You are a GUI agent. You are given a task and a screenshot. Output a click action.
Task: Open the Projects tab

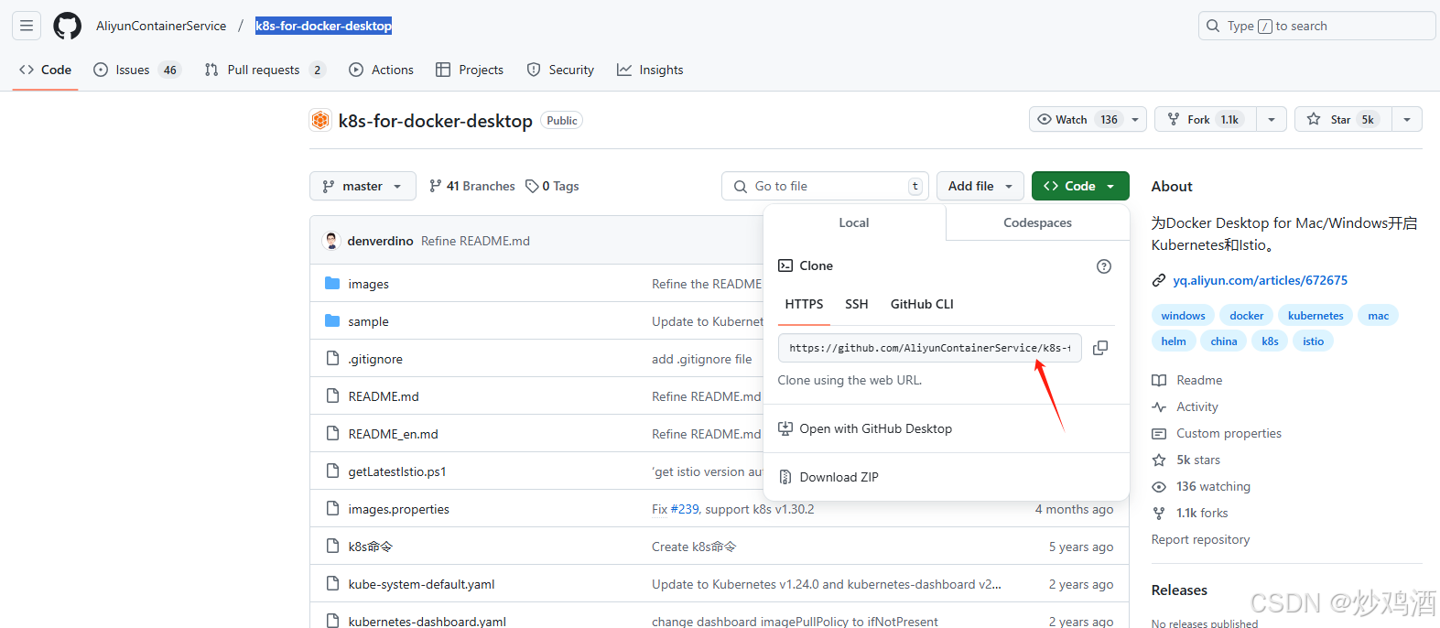click(x=470, y=70)
